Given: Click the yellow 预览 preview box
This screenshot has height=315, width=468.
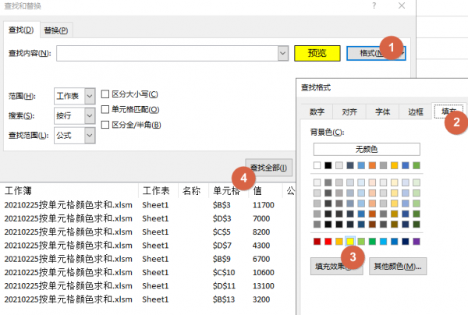Looking at the screenshot, I should (x=317, y=53).
